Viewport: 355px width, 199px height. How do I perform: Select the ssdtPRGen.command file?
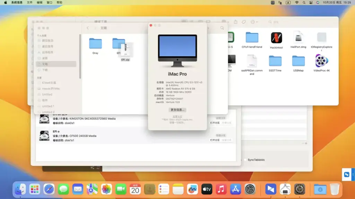[x=252, y=61]
